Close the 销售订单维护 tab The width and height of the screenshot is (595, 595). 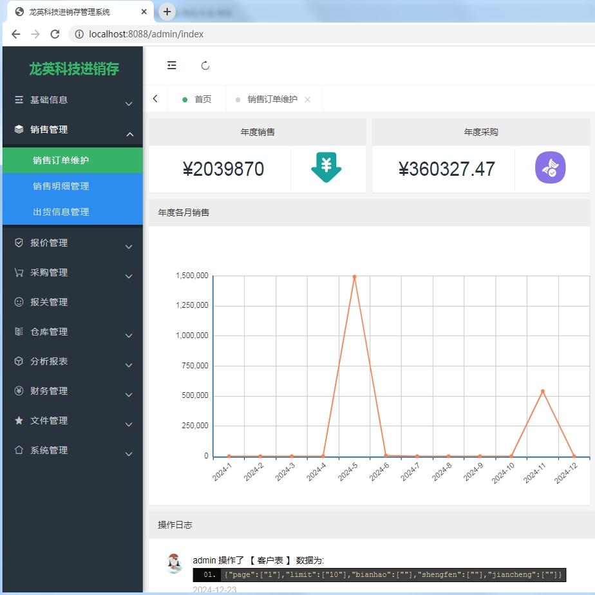click(307, 99)
